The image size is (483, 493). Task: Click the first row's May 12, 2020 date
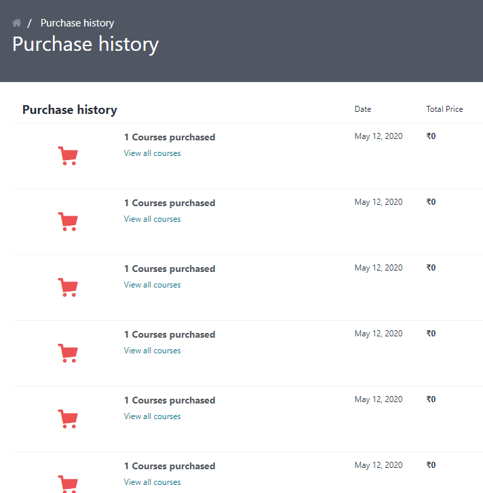[378, 136]
